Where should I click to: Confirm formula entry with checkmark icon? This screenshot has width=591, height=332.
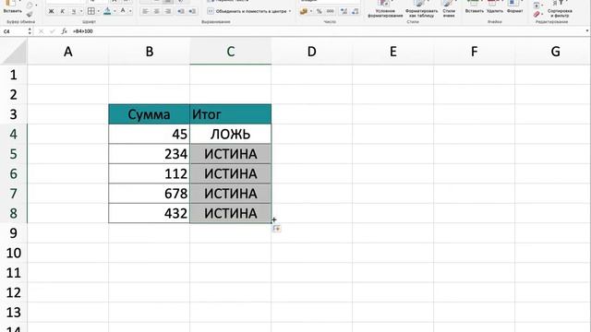53,31
